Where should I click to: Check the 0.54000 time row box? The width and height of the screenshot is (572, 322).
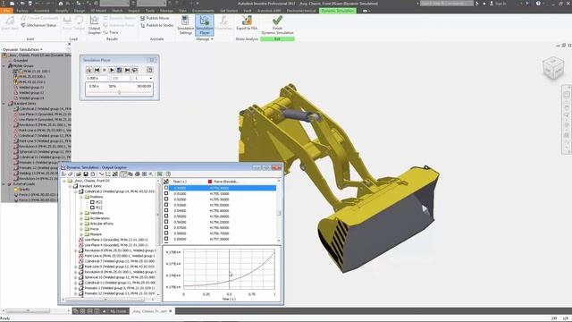[166, 211]
